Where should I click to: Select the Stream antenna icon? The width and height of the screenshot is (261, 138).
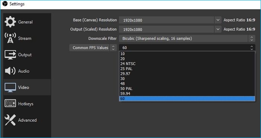pyautogui.click(x=10, y=38)
